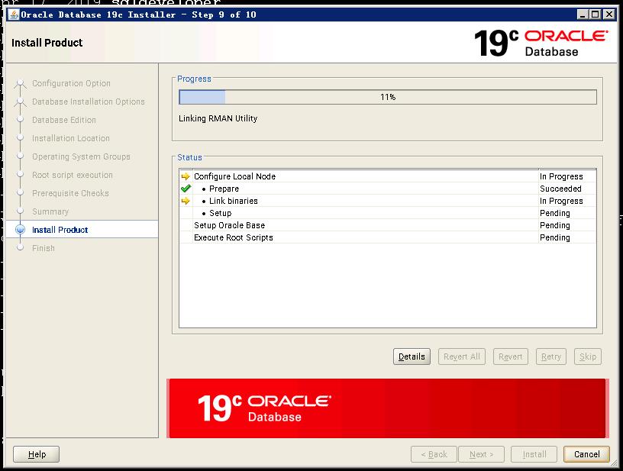Click the Oracle 19c logo in the header
The height and width of the screenshot is (471, 623).
tap(541, 43)
